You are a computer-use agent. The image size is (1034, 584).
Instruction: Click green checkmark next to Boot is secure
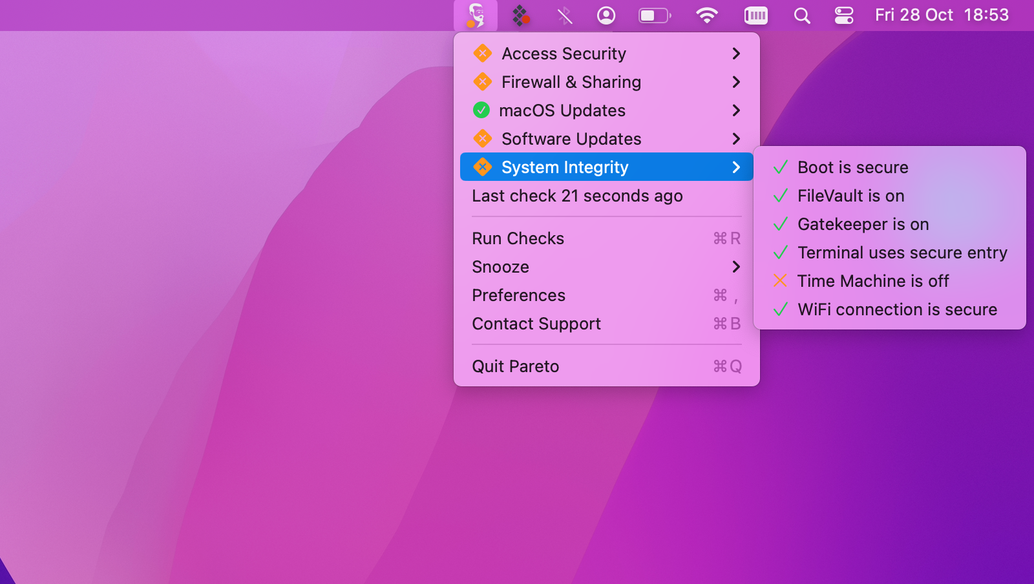coord(781,167)
